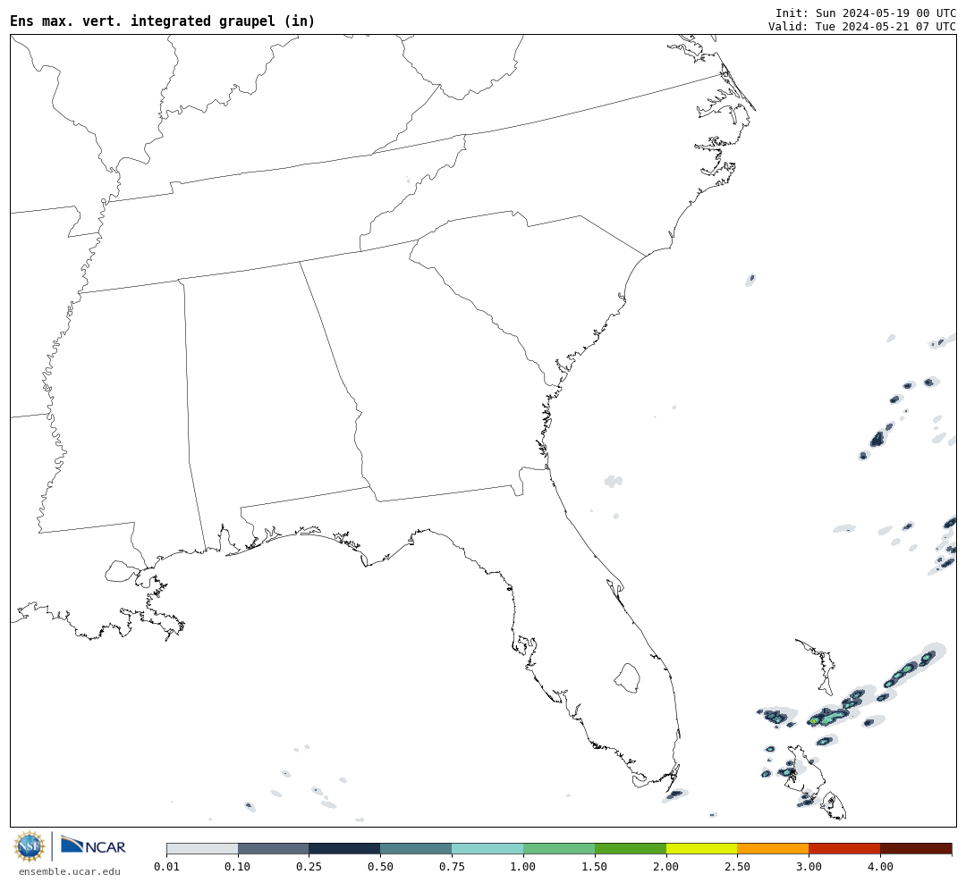Pick the light aqua 0.75–1.00 color swatch
Viewport: 966px width, 883px height.
(488, 848)
